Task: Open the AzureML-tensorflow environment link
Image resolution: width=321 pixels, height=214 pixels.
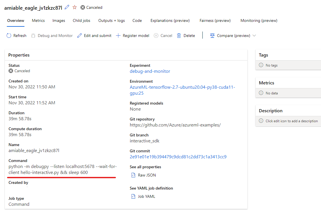Action: click(x=183, y=90)
